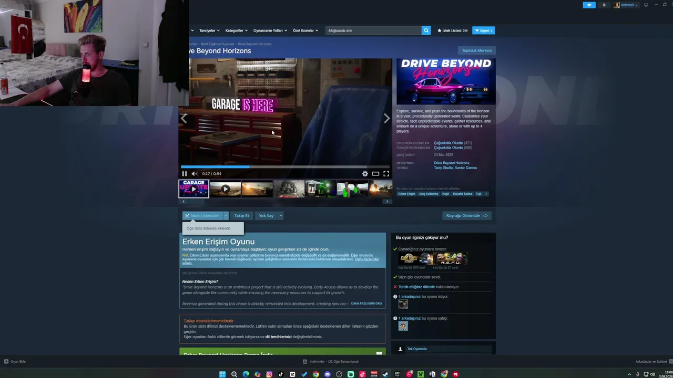This screenshot has height=378, width=673.
Task: Open Minecraft creeper icon in taskbar
Action: pos(421,374)
